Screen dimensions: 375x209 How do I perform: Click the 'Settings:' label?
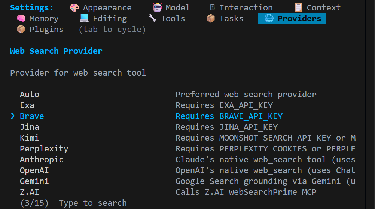click(x=31, y=8)
